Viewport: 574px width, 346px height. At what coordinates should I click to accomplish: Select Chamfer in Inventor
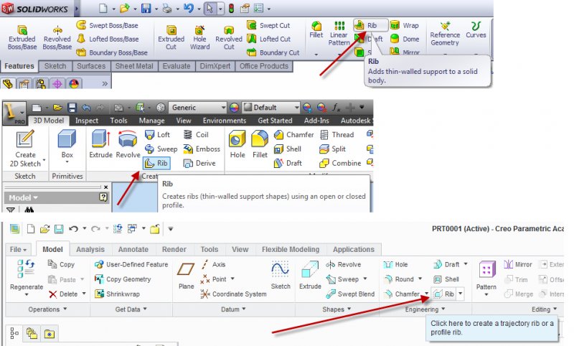[x=294, y=135]
